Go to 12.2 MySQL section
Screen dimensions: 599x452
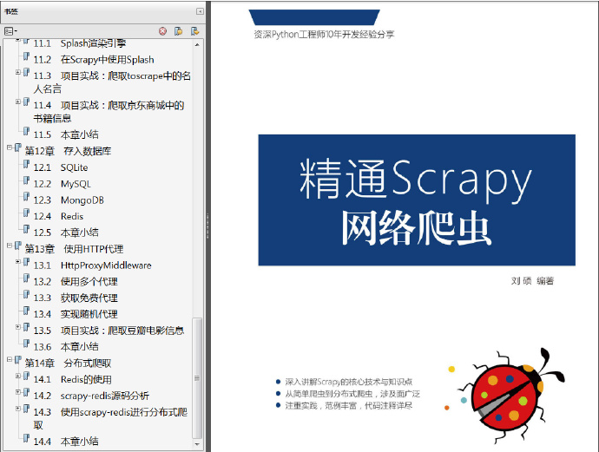click(x=62, y=184)
